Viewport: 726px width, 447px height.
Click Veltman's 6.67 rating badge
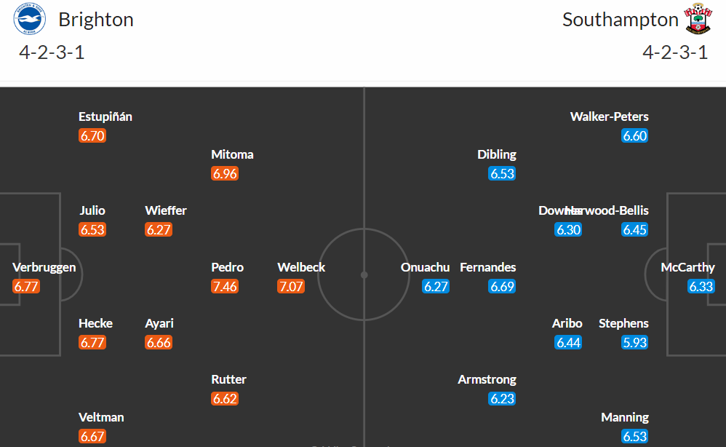(x=92, y=436)
